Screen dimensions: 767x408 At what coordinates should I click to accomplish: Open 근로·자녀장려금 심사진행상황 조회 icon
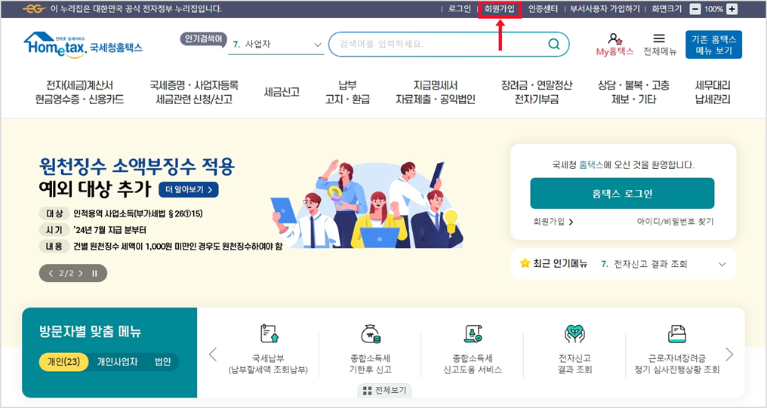(677, 334)
